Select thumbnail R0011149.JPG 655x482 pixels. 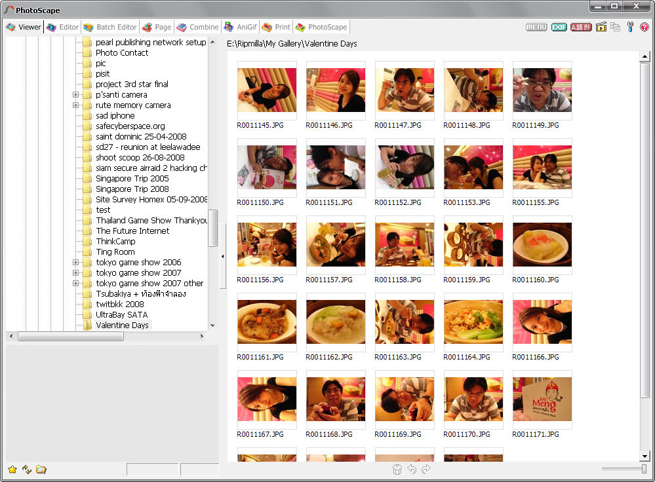[x=542, y=90]
